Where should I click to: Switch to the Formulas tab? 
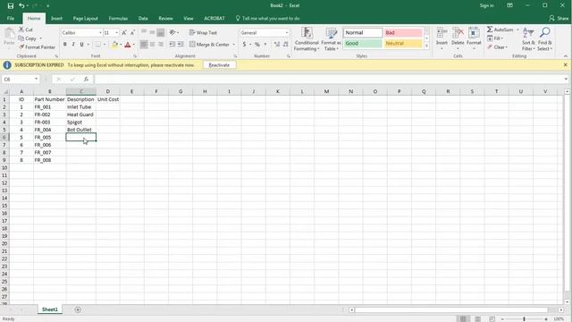pyautogui.click(x=118, y=18)
